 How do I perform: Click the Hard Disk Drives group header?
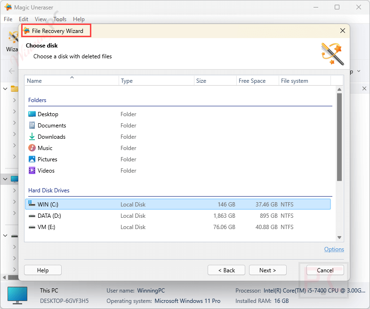[49, 190]
